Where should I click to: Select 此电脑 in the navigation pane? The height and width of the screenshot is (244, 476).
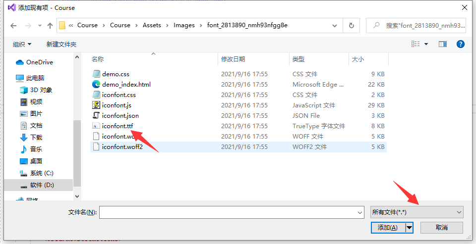(30, 78)
